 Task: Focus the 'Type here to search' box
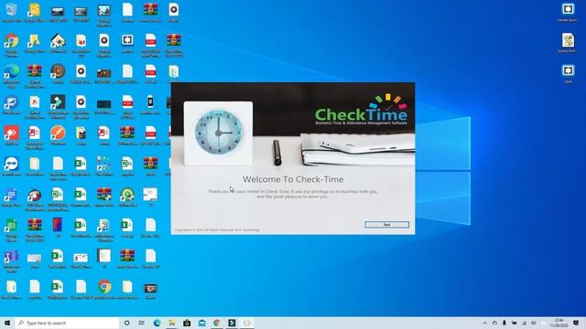(x=67, y=323)
